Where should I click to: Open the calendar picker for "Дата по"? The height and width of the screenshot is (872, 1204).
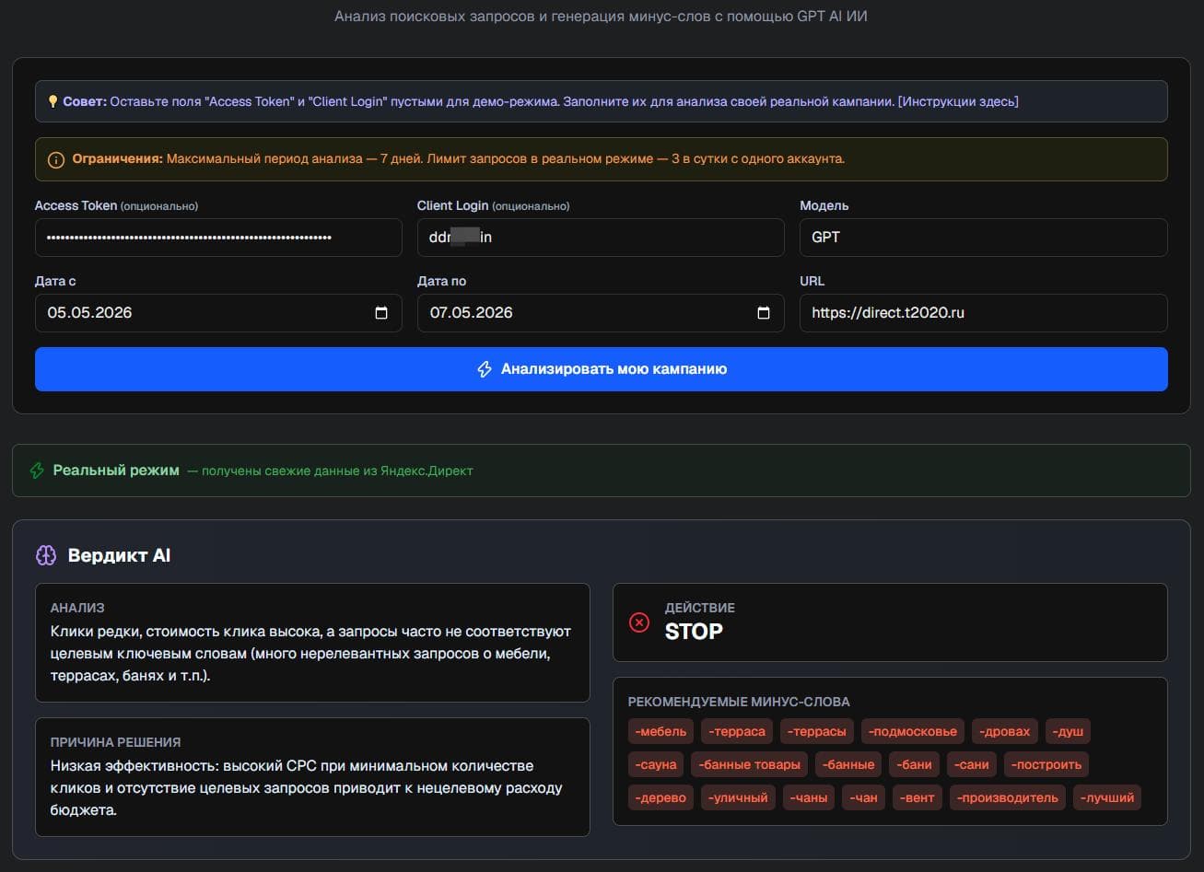point(763,313)
